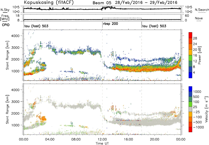
Task: Click '4000' on power panel slant range axis
Action: click(x=15, y=36)
